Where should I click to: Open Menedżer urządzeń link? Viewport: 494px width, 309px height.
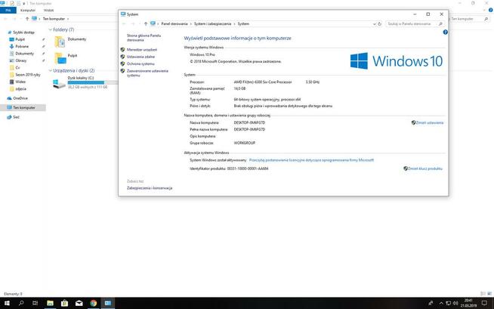(x=142, y=50)
